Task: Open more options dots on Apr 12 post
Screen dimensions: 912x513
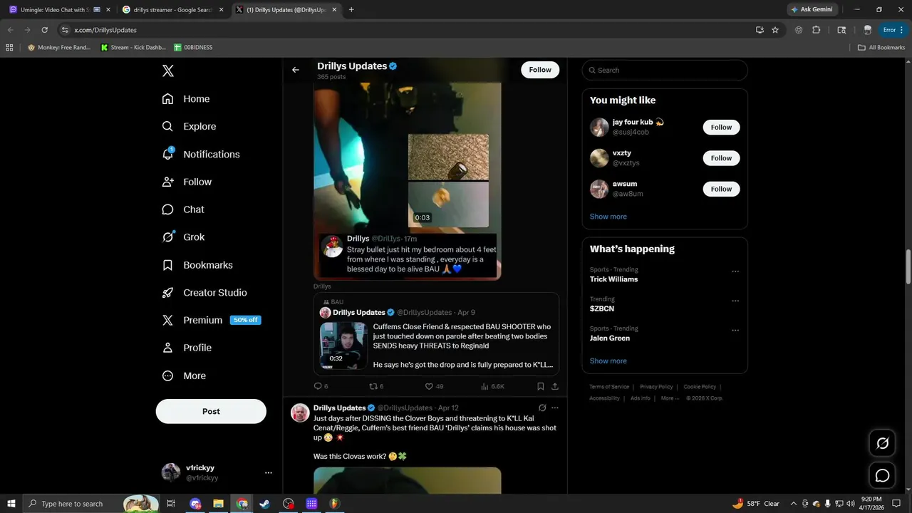Action: point(555,408)
